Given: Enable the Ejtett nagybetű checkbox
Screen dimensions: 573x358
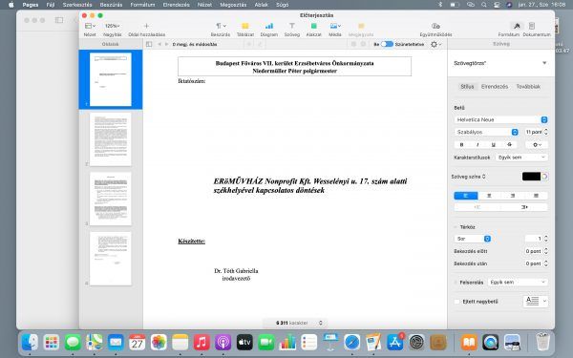Looking at the screenshot, I should point(456,302).
